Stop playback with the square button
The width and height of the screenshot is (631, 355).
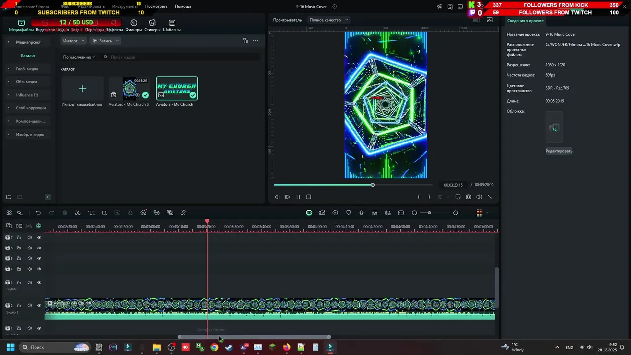[309, 197]
